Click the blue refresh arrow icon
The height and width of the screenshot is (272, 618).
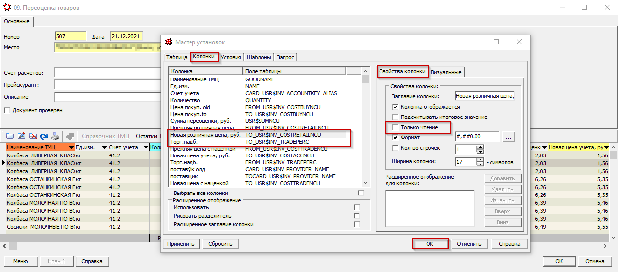(44, 136)
